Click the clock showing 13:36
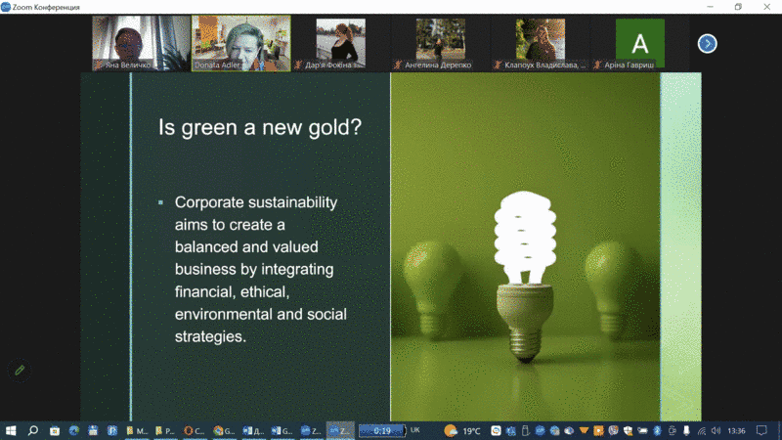782x440 pixels. (x=736, y=430)
